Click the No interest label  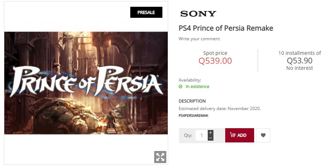[299, 68]
